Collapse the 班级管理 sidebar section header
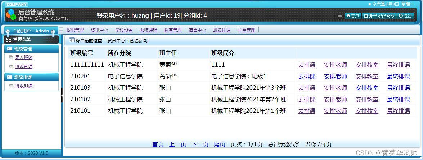This screenshot has height=160, width=423. pos(32,49)
